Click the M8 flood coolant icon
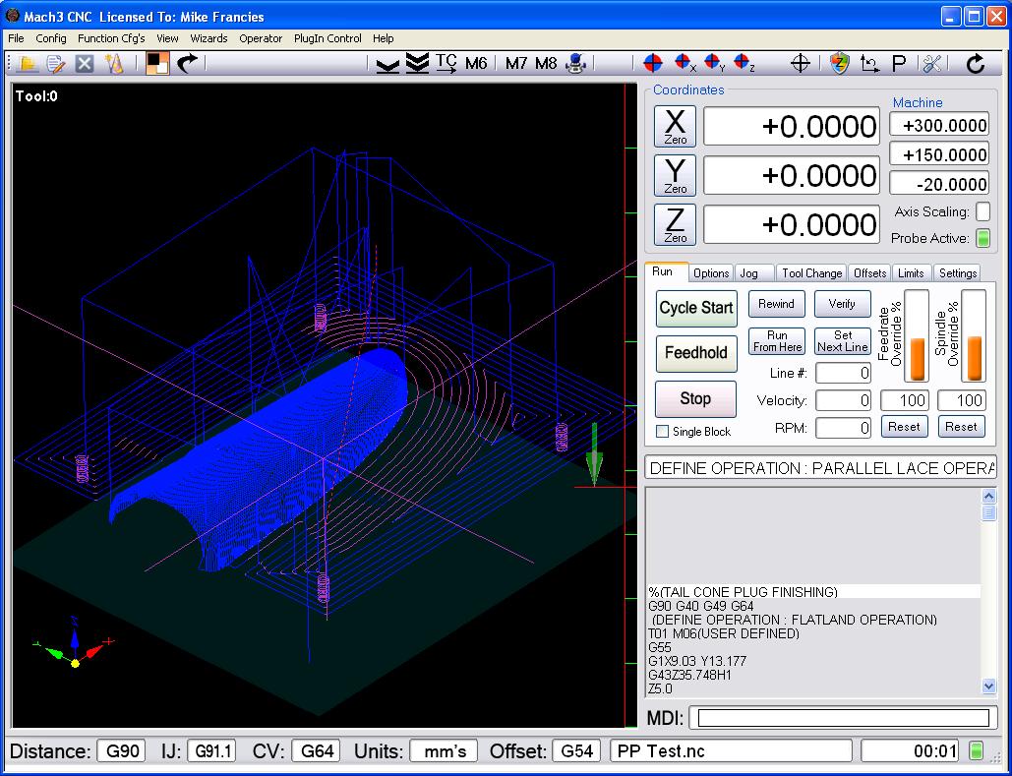 point(546,64)
